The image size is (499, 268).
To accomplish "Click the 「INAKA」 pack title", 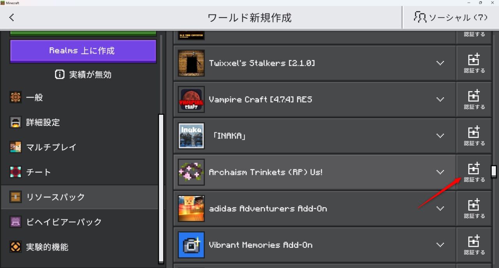I will pyautogui.click(x=229, y=136).
